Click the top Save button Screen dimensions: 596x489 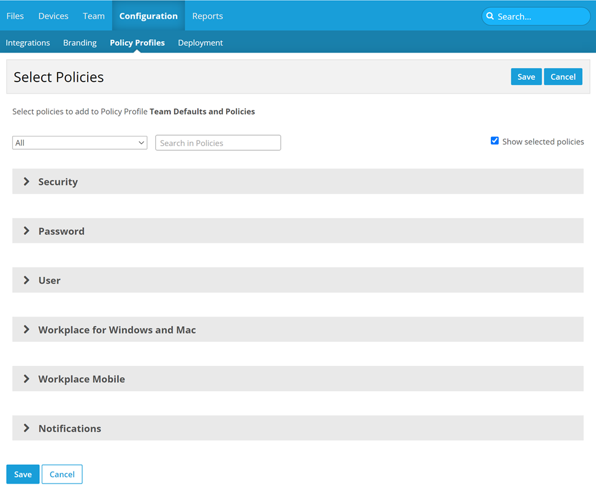tap(526, 77)
